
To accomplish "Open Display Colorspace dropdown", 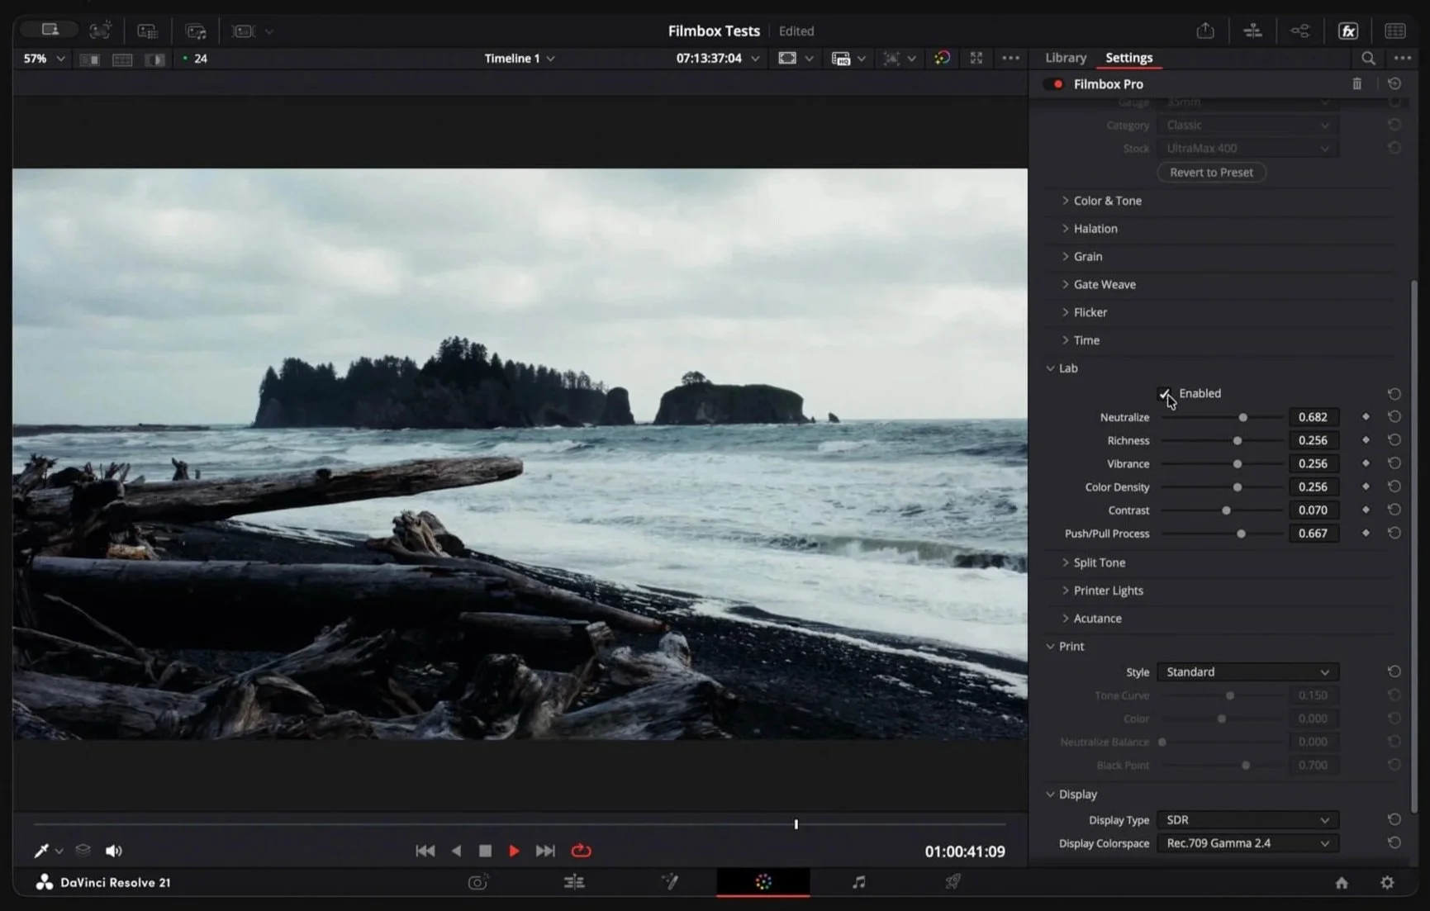I will (1247, 842).
